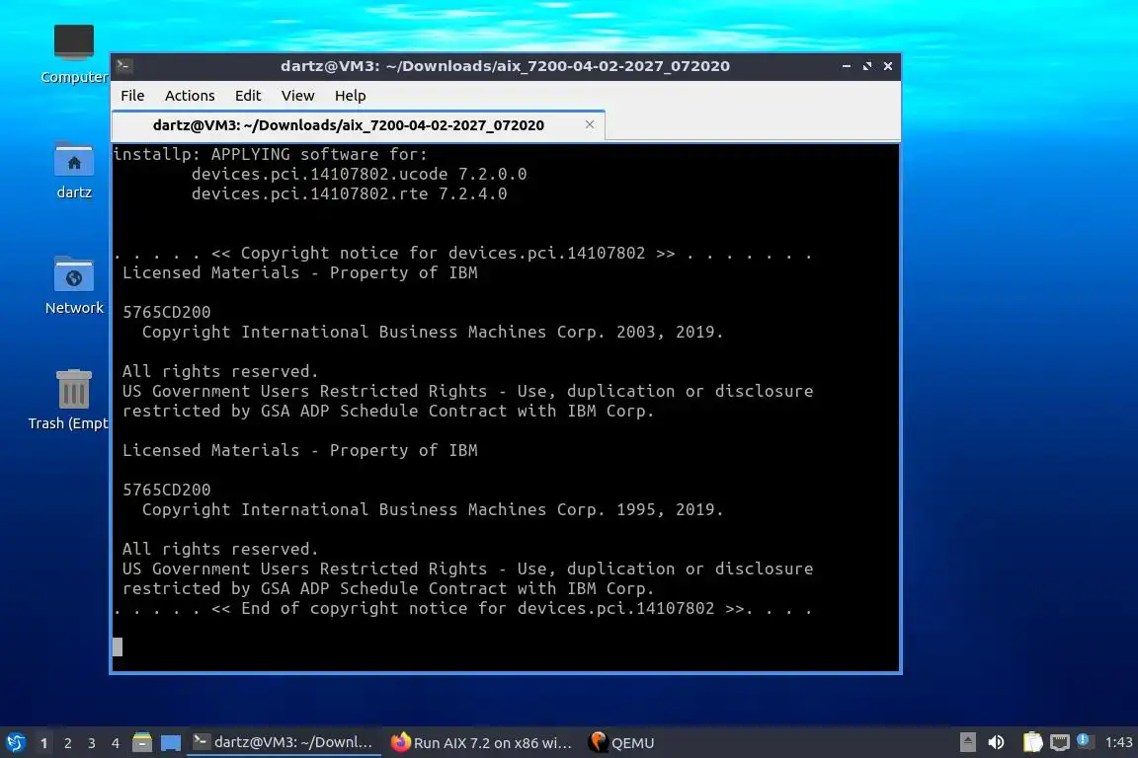Switch to workspace 3
This screenshot has height=758, width=1138.
(x=92, y=743)
